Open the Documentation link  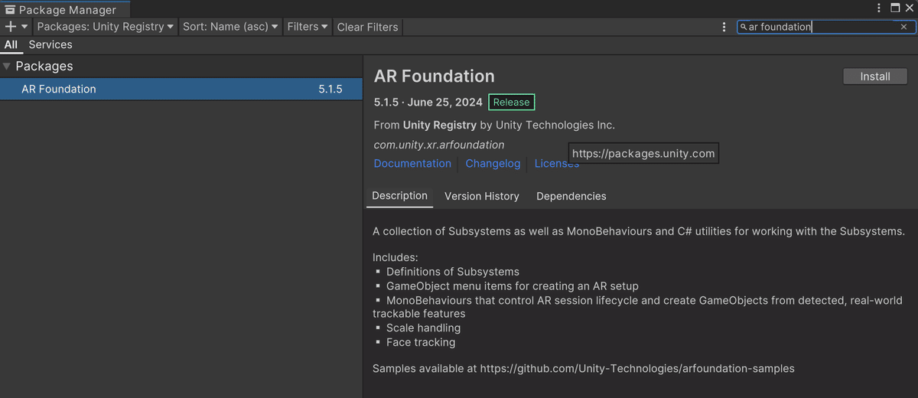click(x=412, y=164)
